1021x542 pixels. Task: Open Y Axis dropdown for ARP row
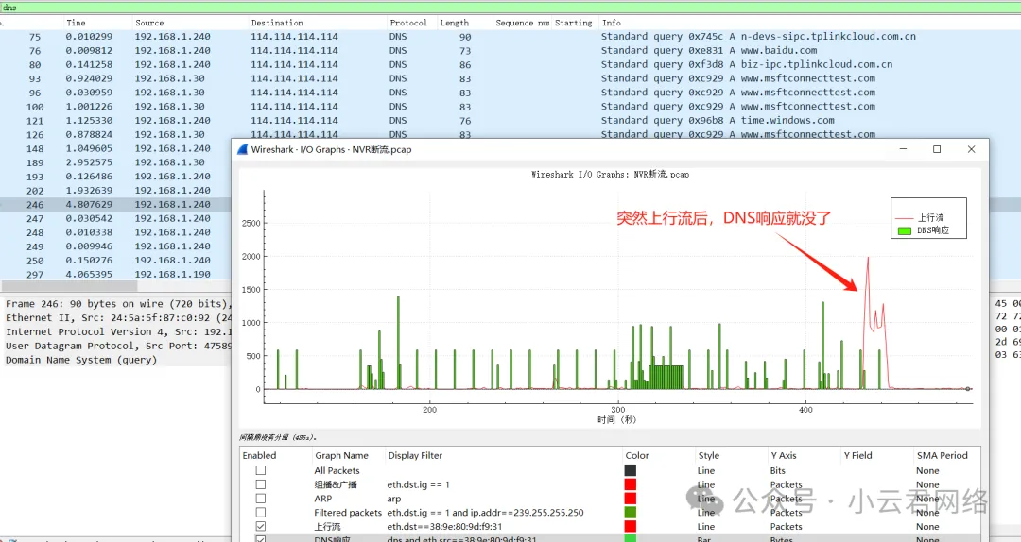click(786, 499)
